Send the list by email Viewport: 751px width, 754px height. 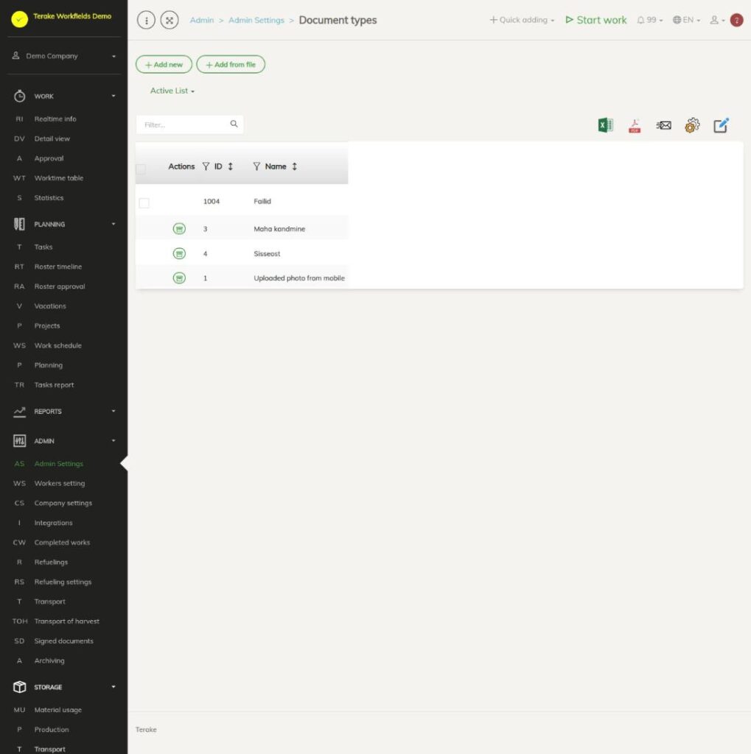(x=663, y=125)
